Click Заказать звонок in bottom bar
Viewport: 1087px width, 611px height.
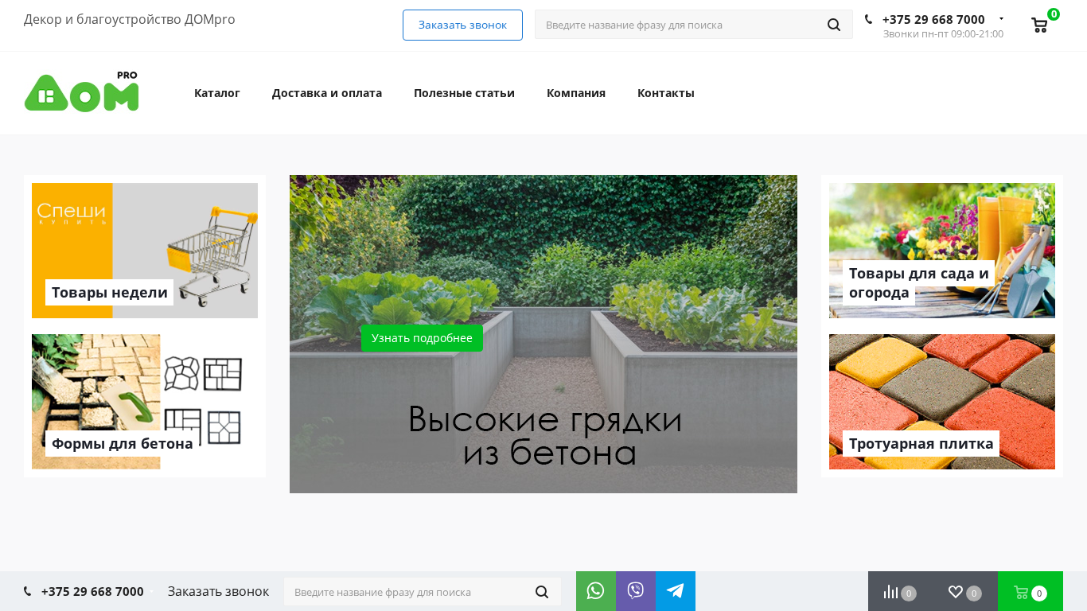[x=218, y=591]
